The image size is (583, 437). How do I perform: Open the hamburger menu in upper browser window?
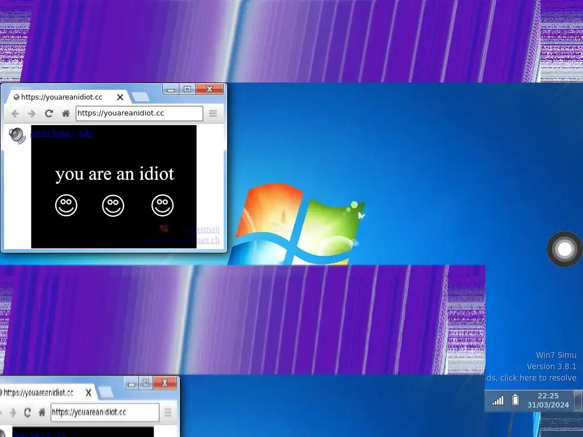(x=213, y=113)
